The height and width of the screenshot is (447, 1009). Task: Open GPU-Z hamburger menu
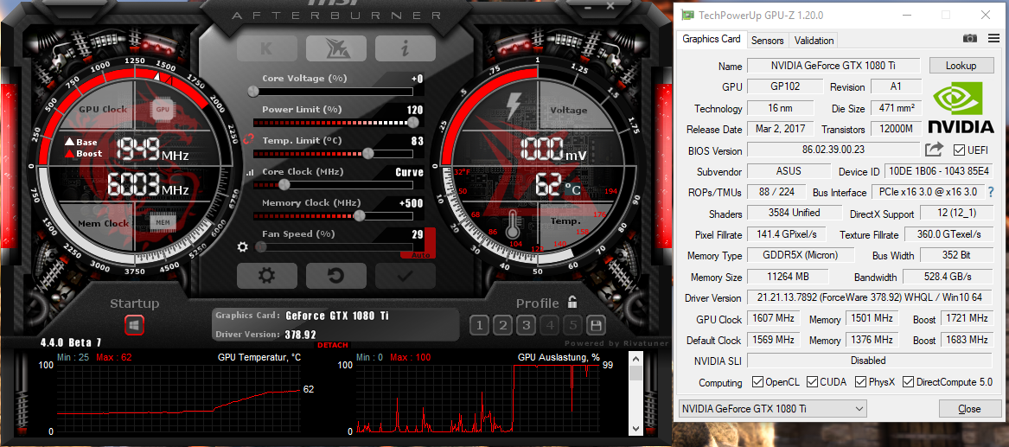tap(993, 39)
